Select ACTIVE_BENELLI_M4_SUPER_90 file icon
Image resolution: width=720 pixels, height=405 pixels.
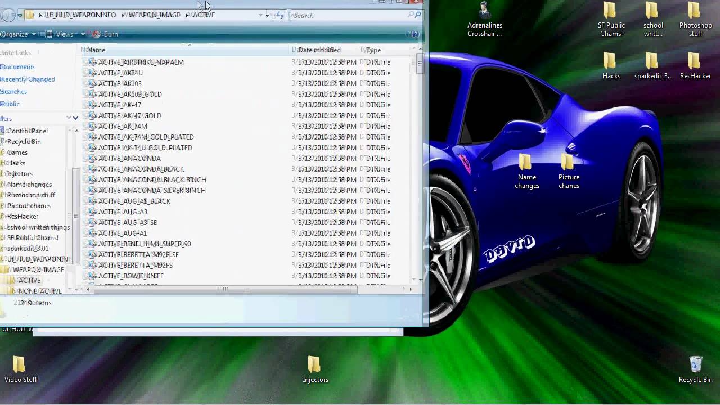pos(92,244)
